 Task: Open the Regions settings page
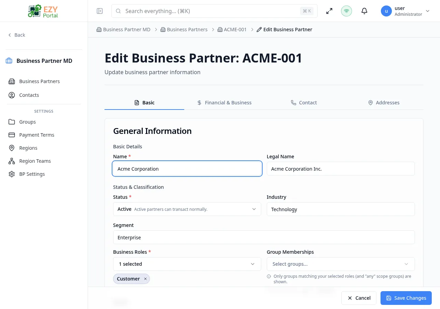28,148
